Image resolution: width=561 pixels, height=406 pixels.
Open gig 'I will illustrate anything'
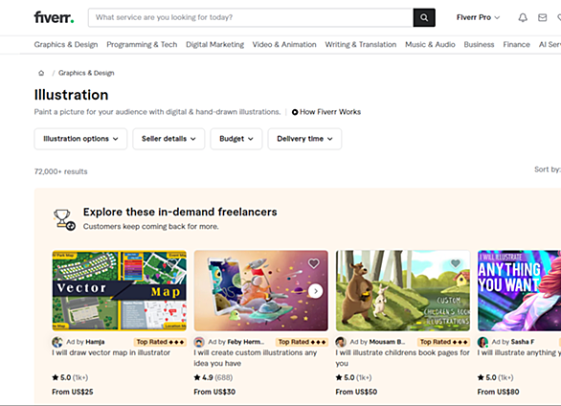pyautogui.click(x=519, y=352)
